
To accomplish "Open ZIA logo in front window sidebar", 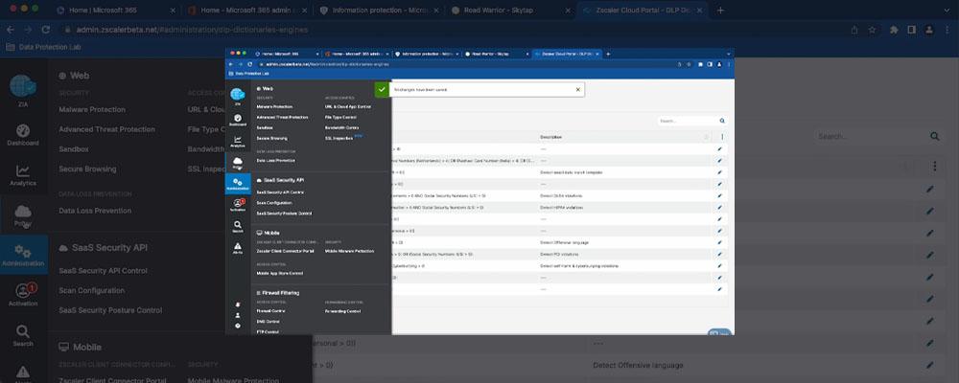I will [237, 96].
